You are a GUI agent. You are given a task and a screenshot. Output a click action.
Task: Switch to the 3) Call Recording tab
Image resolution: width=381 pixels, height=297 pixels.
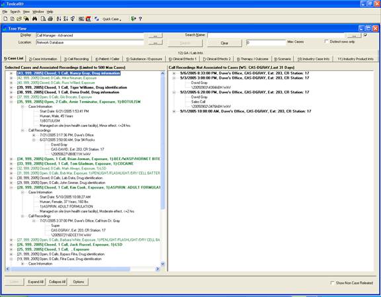pyautogui.click(x=76, y=59)
